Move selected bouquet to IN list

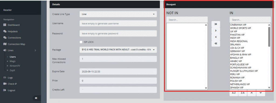pyautogui.click(x=216, y=31)
